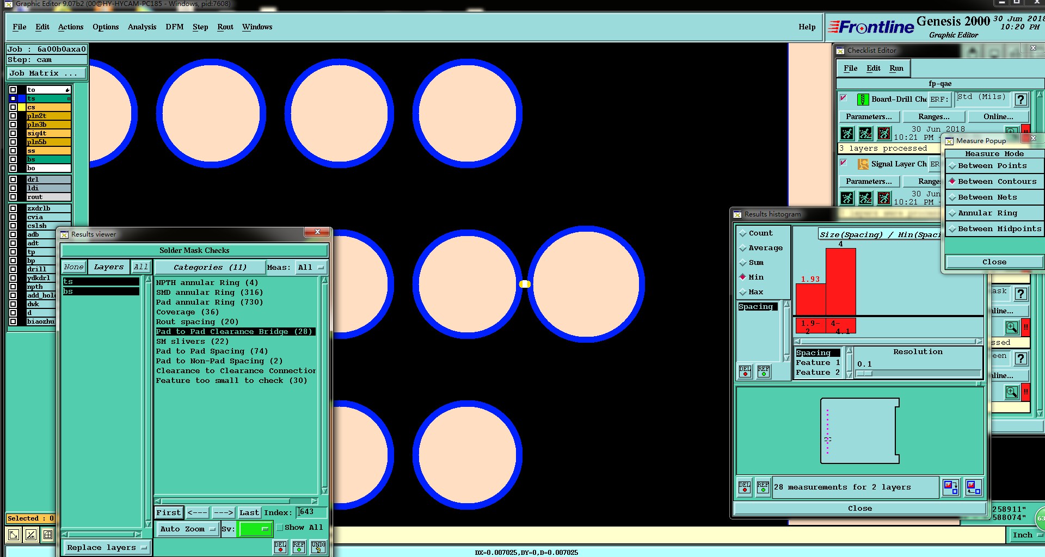Viewport: 1045px width, 557px height.
Task: Click third red run icon under Board-Drill Checks
Action: (x=884, y=133)
